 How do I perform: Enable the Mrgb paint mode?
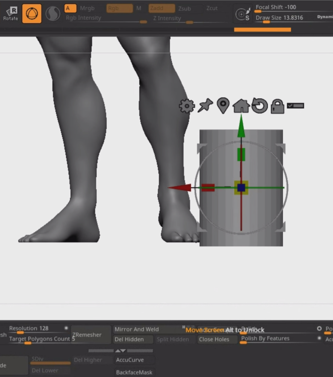coord(87,8)
